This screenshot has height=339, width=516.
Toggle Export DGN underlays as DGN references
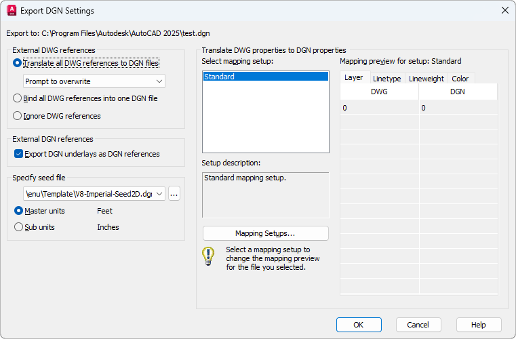coord(18,154)
